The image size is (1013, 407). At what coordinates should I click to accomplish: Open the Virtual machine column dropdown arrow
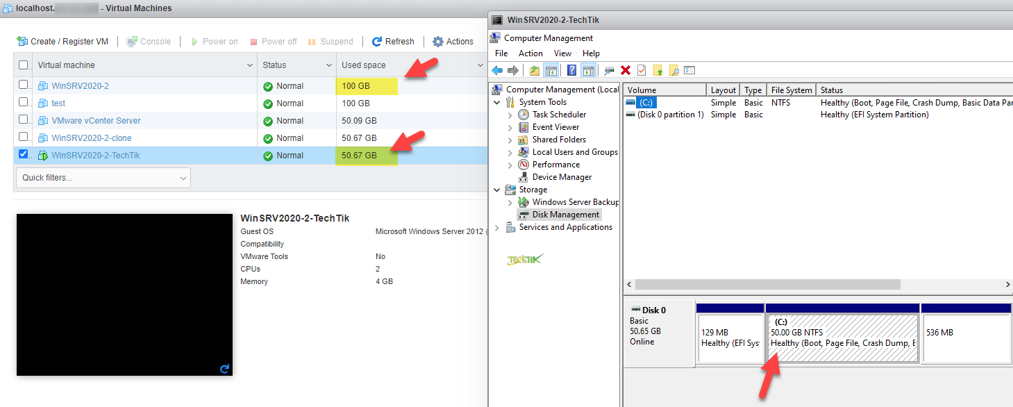(250, 65)
